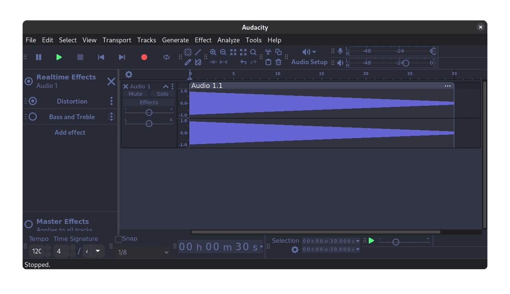Click the Silence Audio icon
Screen dimensions: 510x294
click(223, 62)
